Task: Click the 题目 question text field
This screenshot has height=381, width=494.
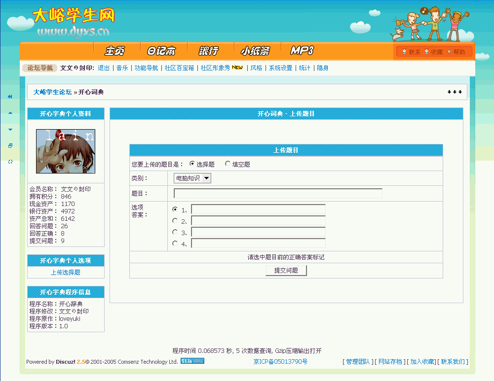Action: pos(278,193)
